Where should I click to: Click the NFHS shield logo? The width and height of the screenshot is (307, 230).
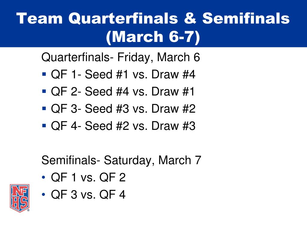pyautogui.click(x=19, y=198)
